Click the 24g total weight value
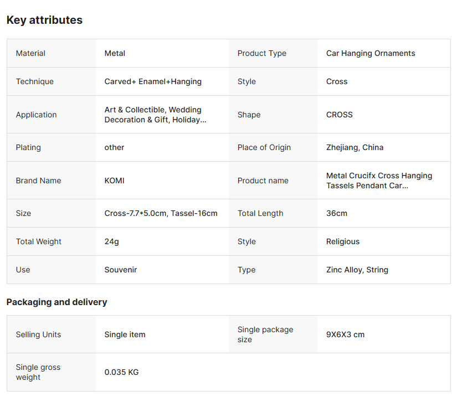 tap(111, 241)
